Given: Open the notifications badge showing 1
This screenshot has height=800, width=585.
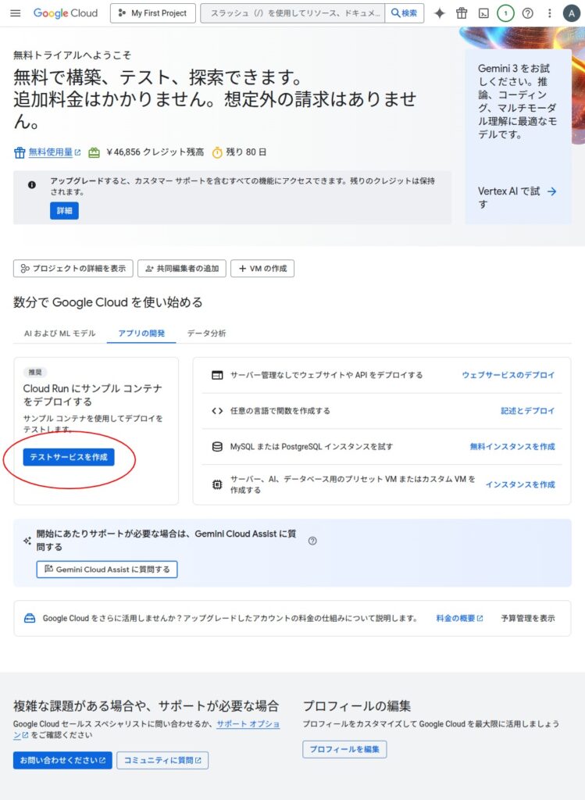Looking at the screenshot, I should pos(505,13).
